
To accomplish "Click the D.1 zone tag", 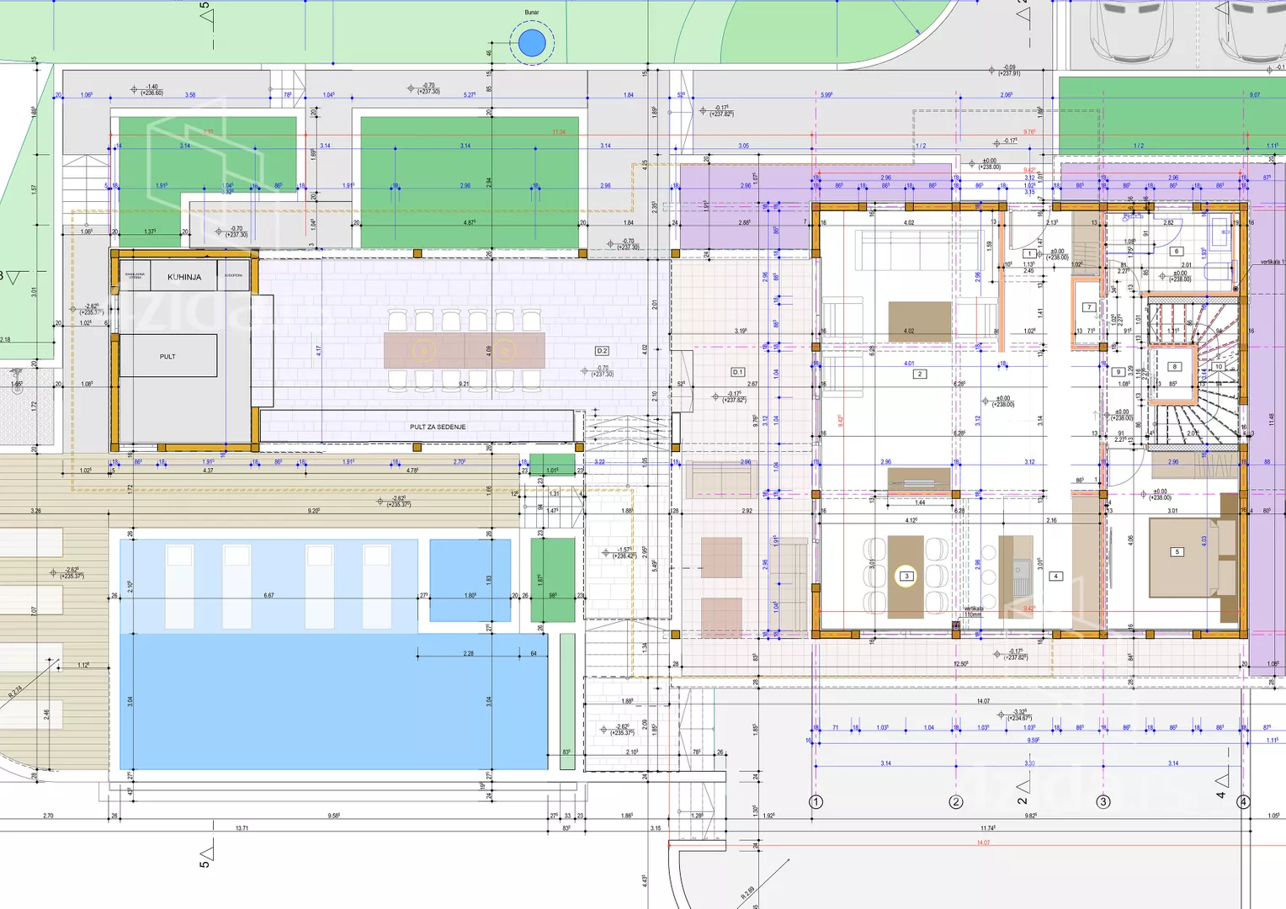I will click(737, 372).
